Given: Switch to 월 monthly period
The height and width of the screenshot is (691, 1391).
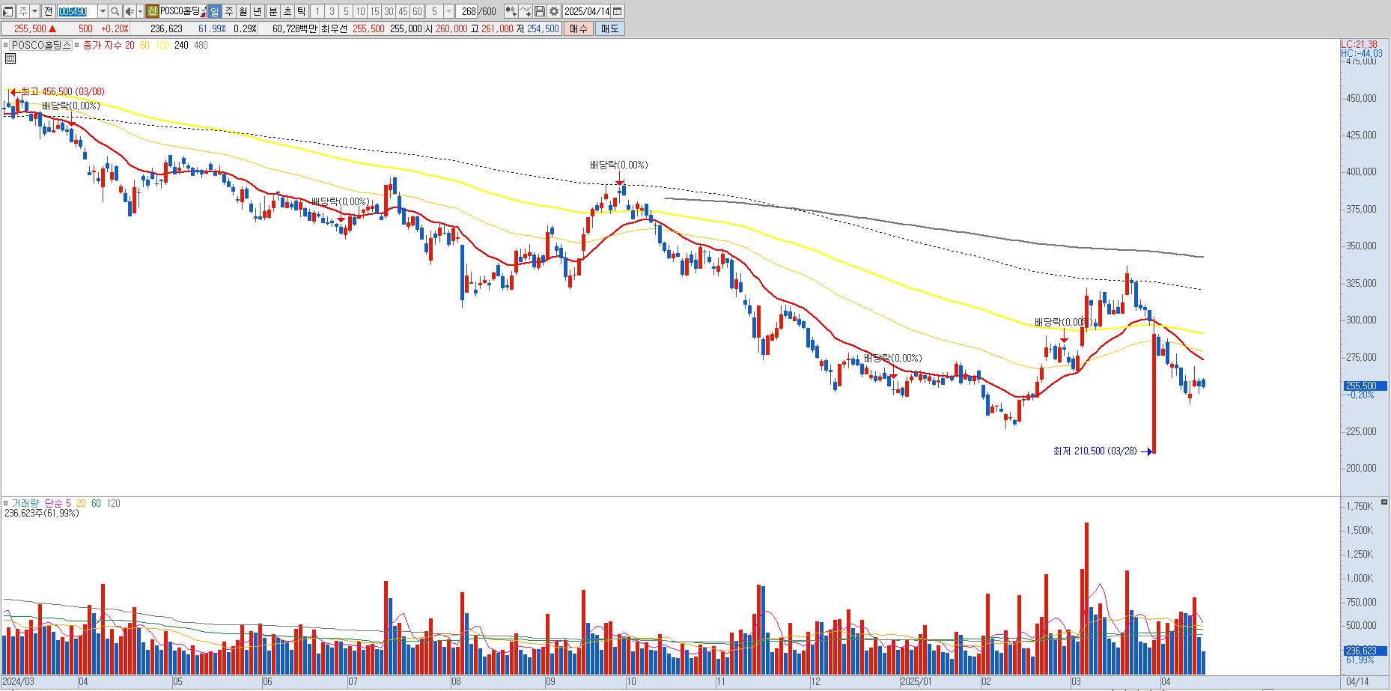Looking at the screenshot, I should point(243,11).
